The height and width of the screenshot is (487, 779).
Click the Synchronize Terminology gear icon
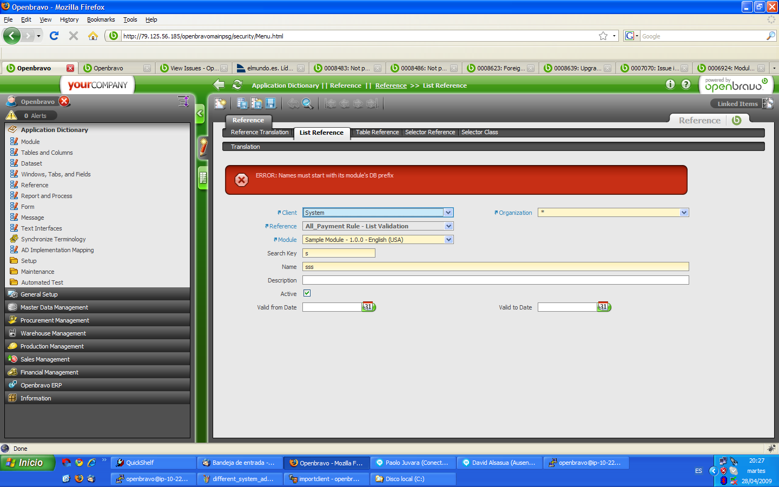click(x=14, y=239)
